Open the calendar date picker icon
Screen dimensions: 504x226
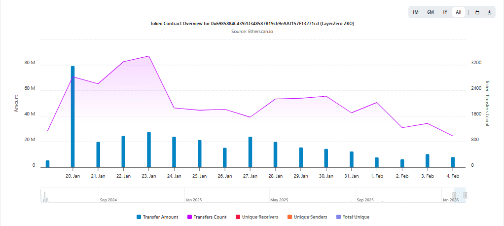click(477, 12)
